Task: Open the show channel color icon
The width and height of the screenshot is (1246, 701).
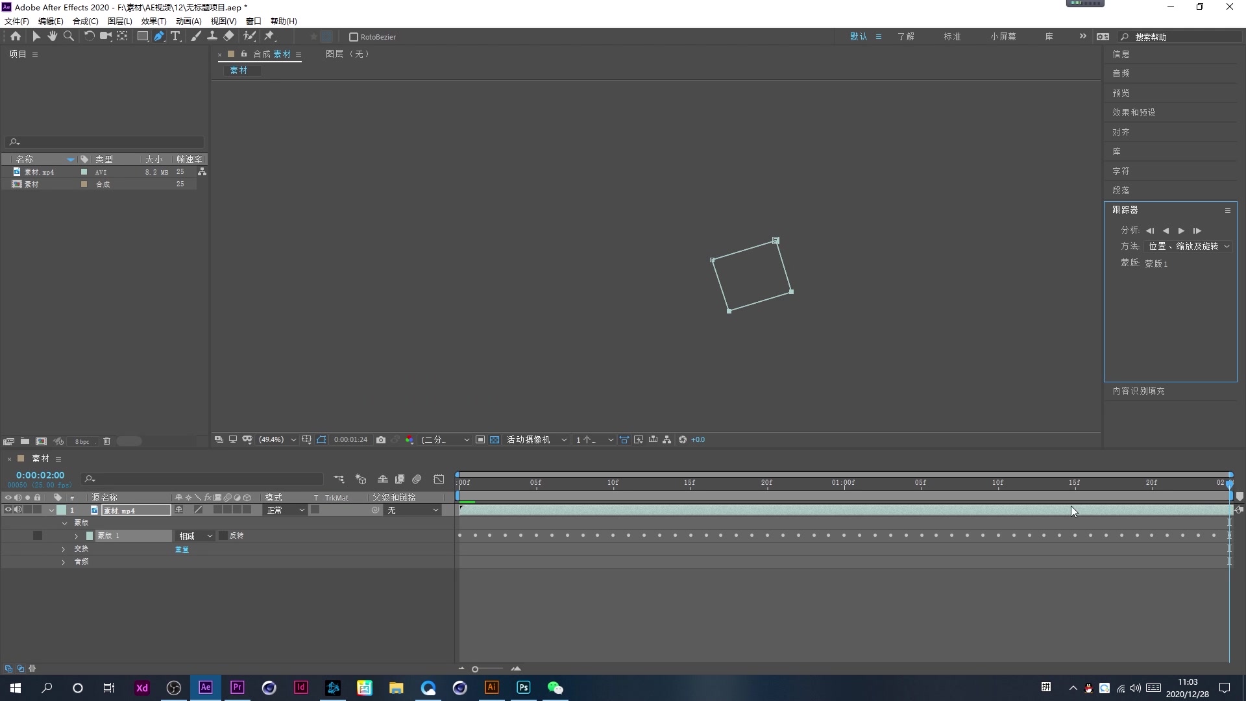Action: tap(409, 439)
